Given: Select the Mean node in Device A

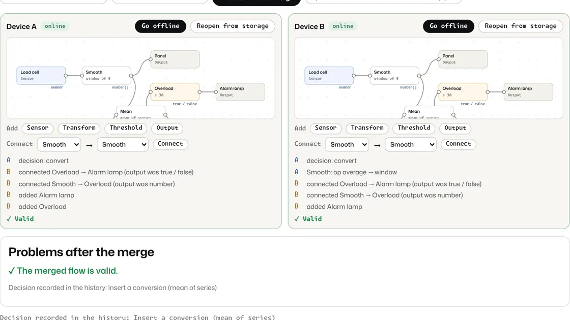Looking at the screenshot, I should coord(140,112).
